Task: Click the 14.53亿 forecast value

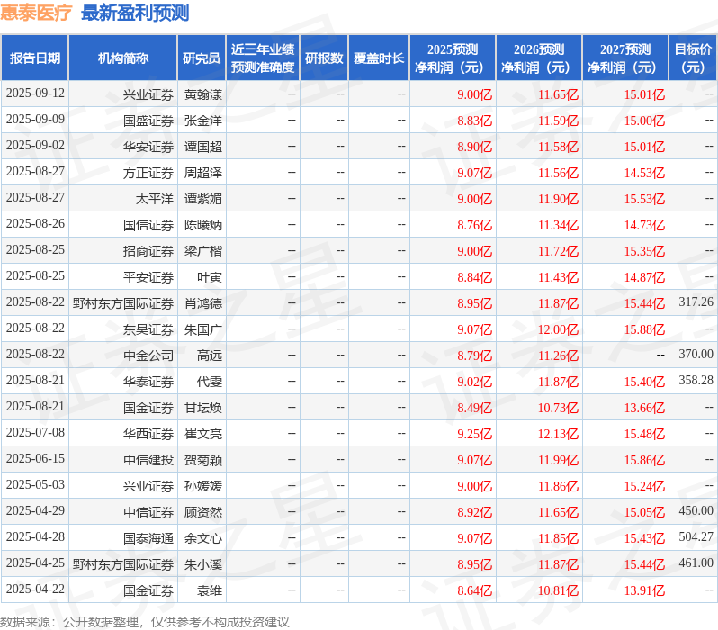Action: click(x=644, y=173)
